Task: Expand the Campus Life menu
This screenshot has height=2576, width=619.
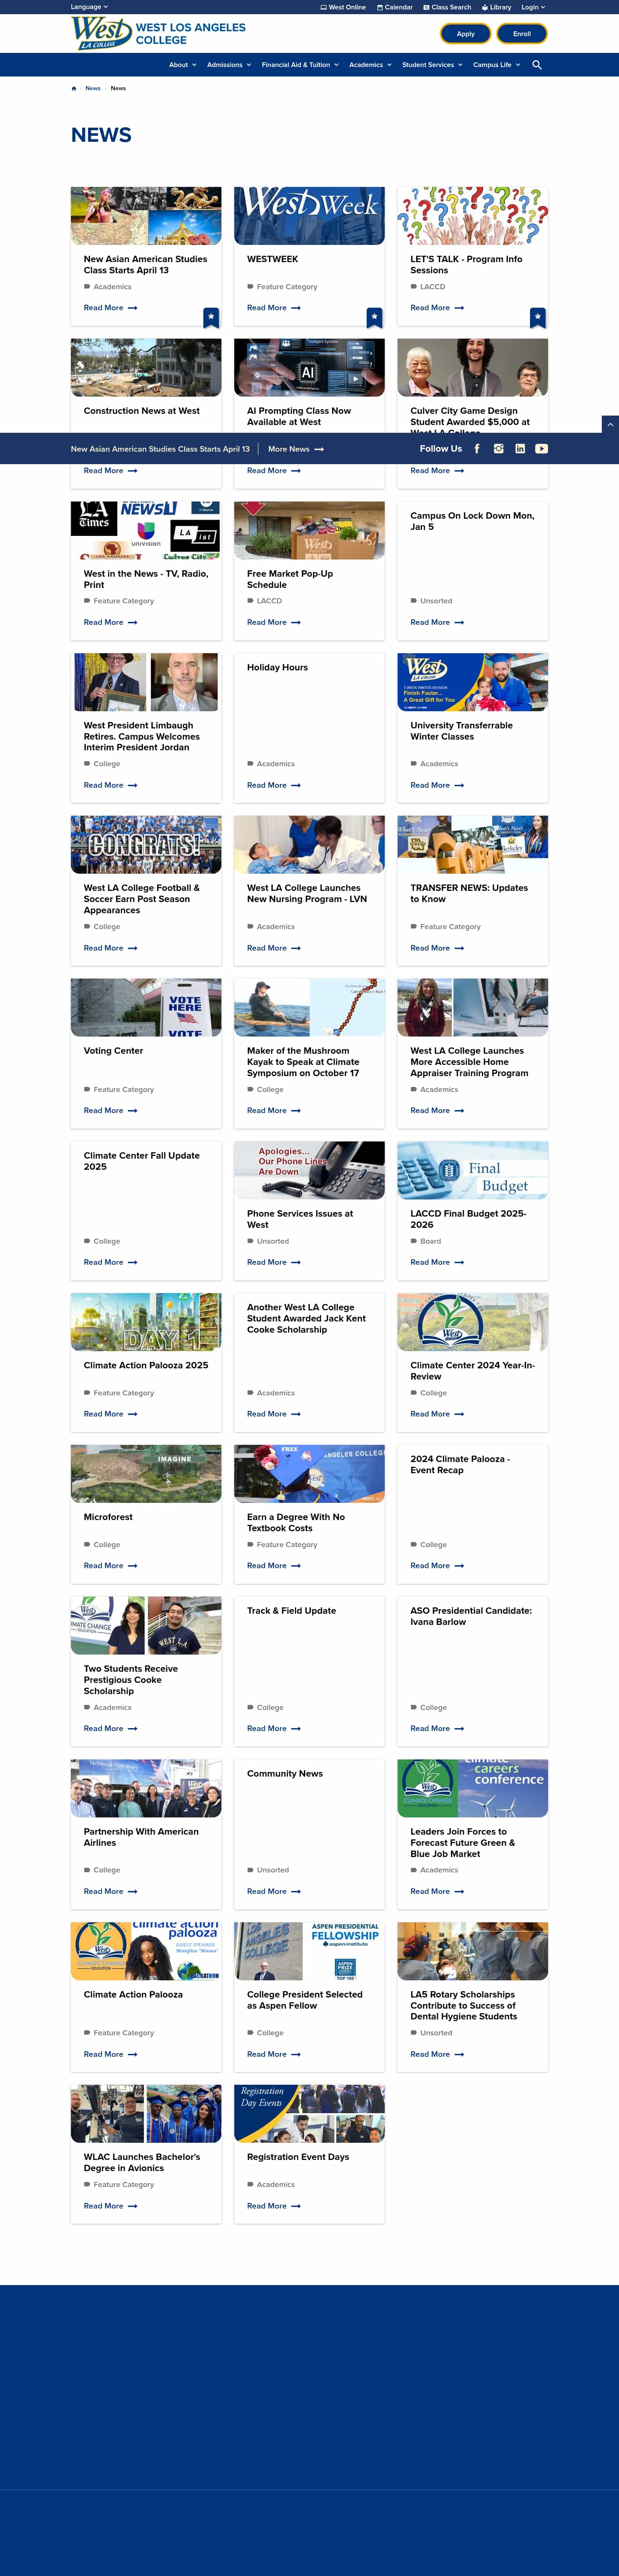Action: point(496,65)
